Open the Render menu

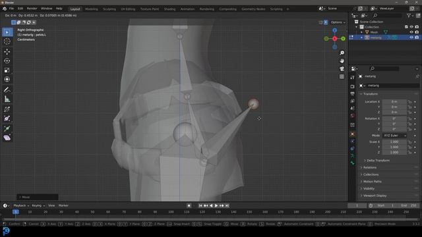tap(32, 9)
